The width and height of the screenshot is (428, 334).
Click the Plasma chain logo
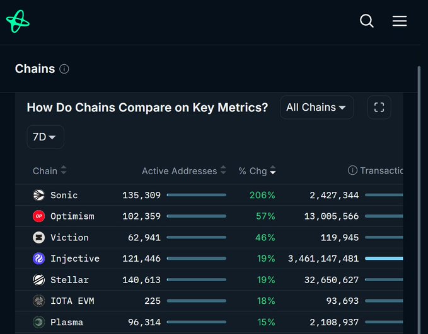pos(38,322)
